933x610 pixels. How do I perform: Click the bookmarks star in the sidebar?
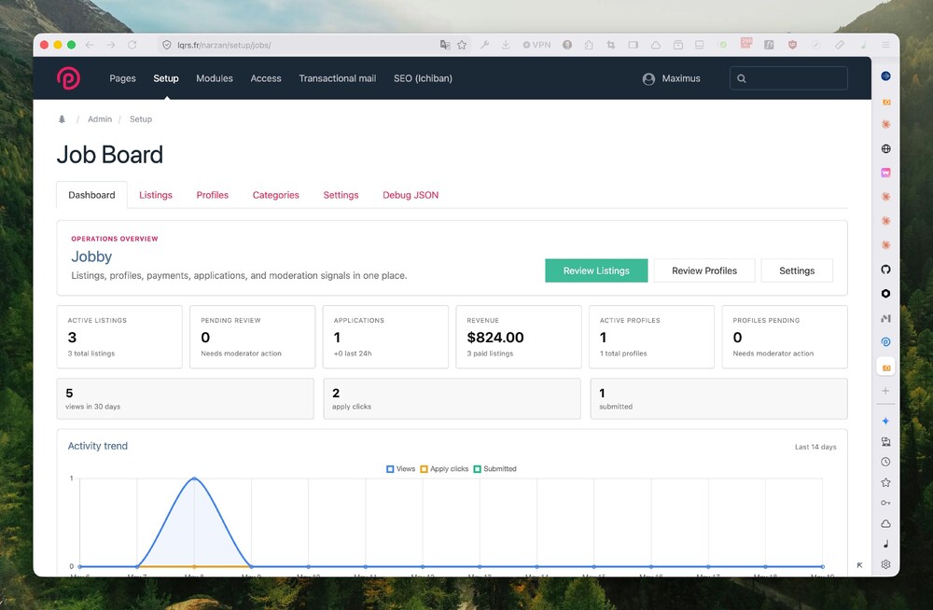click(885, 482)
